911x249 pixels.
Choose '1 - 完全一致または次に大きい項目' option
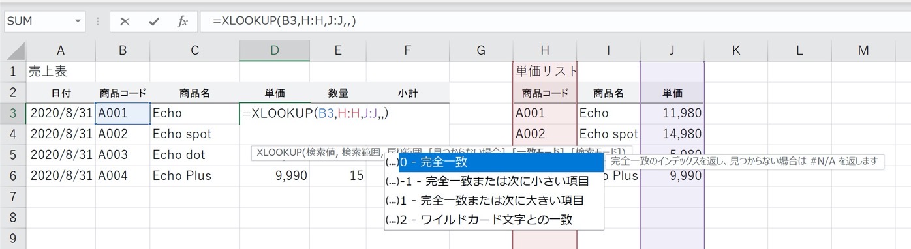point(494,200)
